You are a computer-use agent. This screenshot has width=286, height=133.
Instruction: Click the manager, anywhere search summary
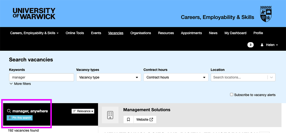[30, 111]
